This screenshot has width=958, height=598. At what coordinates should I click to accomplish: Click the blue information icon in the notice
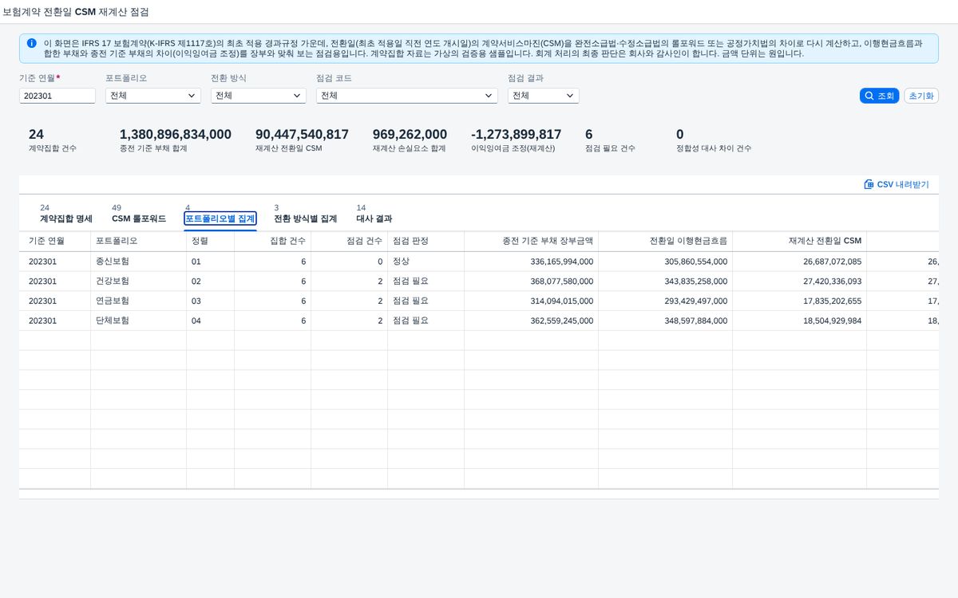point(31,43)
